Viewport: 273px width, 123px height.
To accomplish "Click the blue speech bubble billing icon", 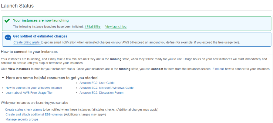I will (x=8, y=37).
